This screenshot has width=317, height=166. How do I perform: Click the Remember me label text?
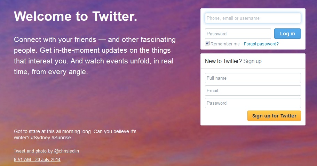pos(225,44)
